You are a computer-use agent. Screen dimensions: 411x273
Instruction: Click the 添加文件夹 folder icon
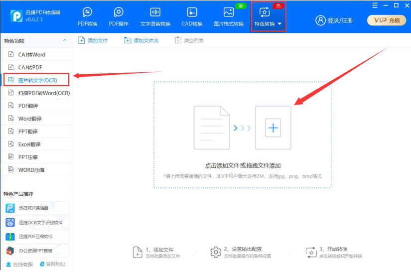[x=128, y=40]
